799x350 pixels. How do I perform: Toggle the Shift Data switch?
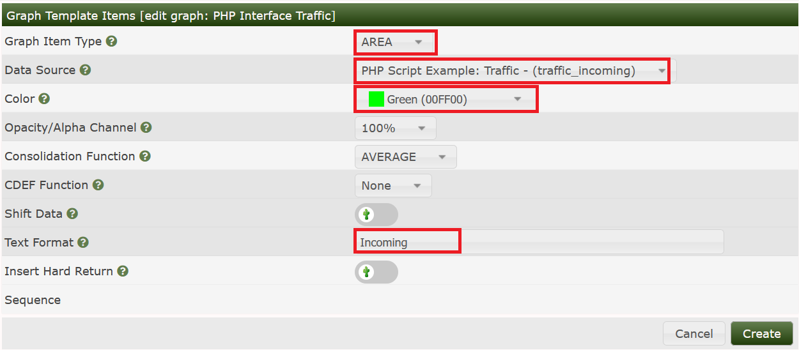pos(376,215)
